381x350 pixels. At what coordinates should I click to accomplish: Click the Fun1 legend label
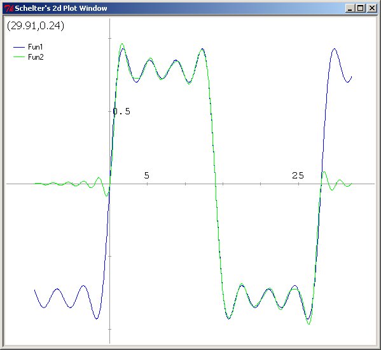point(35,47)
